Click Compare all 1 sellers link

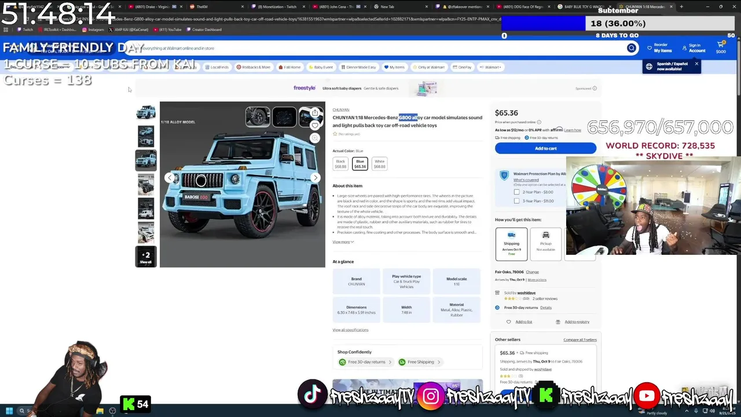[579, 340]
